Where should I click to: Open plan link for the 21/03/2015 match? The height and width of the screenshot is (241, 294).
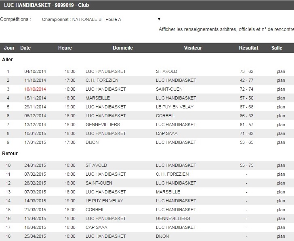(281, 210)
